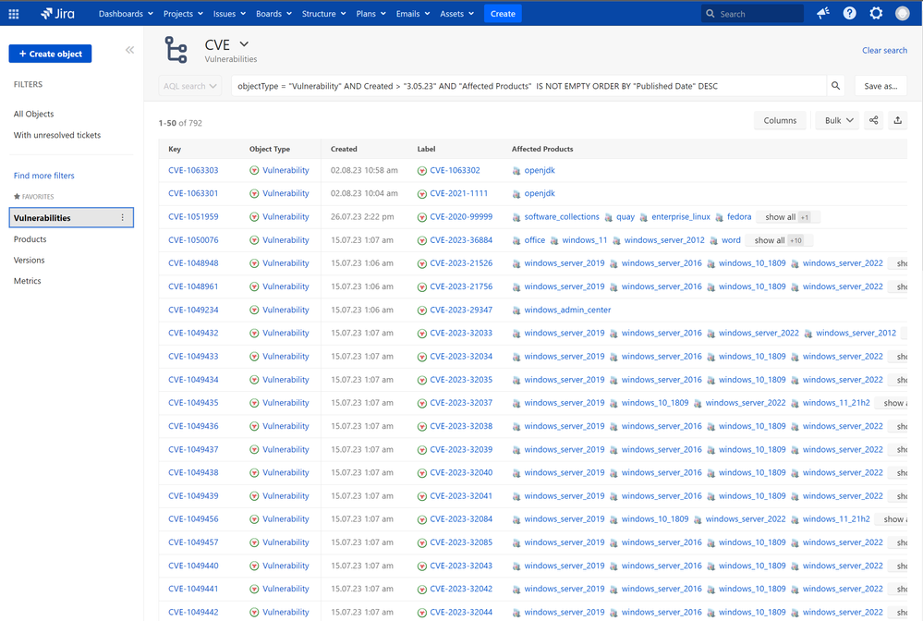Expand the CVE schema chevron

[244, 44]
